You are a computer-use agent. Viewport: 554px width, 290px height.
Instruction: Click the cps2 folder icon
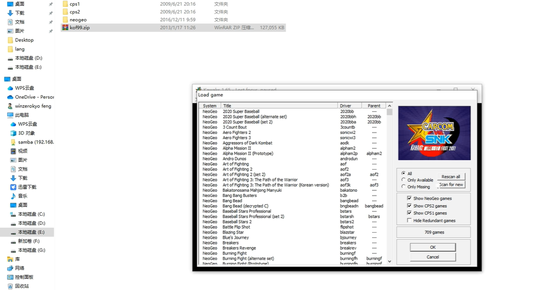pos(65,12)
